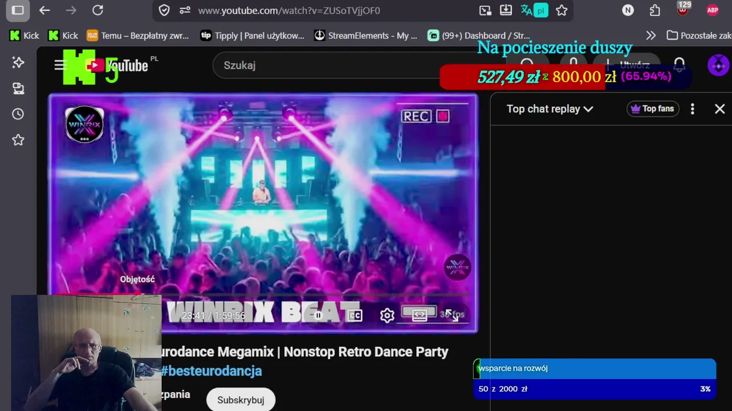732x411 pixels.
Task: Toggle theater mode in the player
Action: (419, 315)
